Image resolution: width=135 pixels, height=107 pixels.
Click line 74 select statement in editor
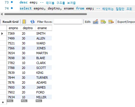pos(57,8)
